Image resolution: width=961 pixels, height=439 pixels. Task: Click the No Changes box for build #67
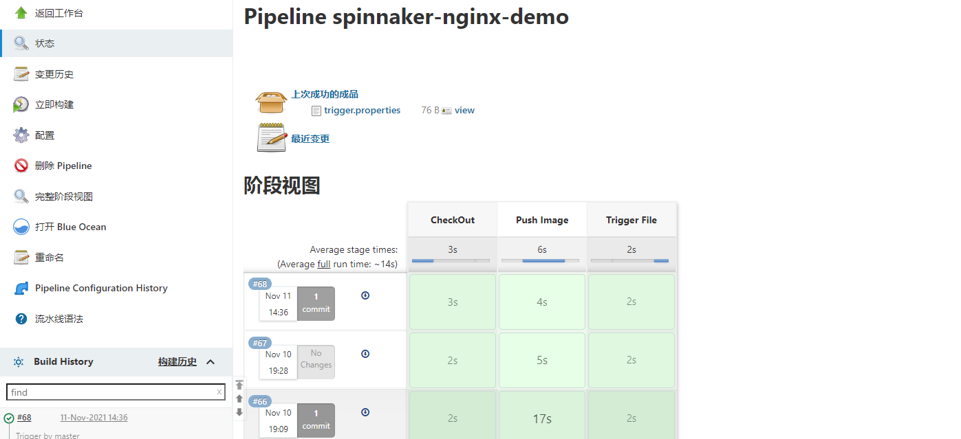pos(316,362)
